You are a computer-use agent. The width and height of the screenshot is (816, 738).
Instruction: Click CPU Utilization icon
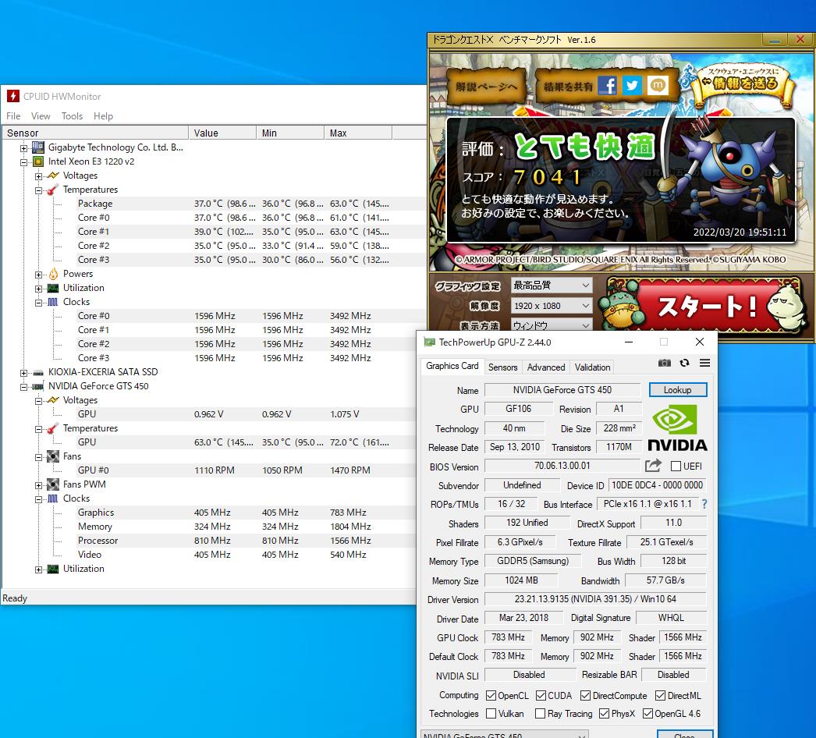pos(53,288)
